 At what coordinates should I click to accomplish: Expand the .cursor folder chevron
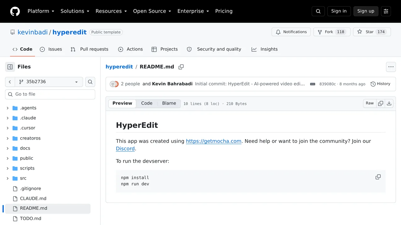pyautogui.click(x=8, y=128)
